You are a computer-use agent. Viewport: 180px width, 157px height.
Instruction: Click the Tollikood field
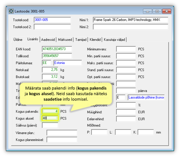pyautogui.click(x=57, y=56)
